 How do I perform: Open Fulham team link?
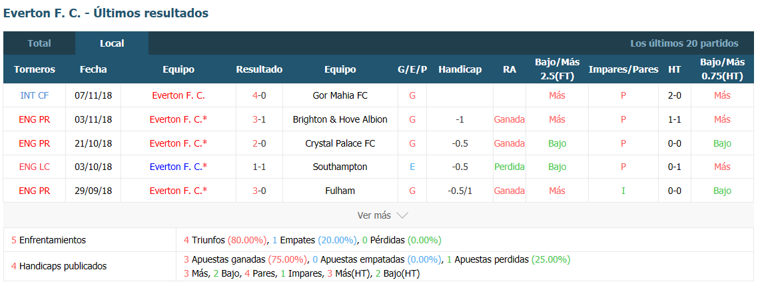[x=340, y=191]
